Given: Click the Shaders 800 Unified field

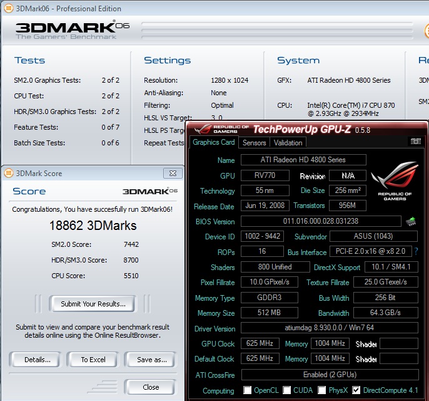Looking at the screenshot, I should point(275,267).
